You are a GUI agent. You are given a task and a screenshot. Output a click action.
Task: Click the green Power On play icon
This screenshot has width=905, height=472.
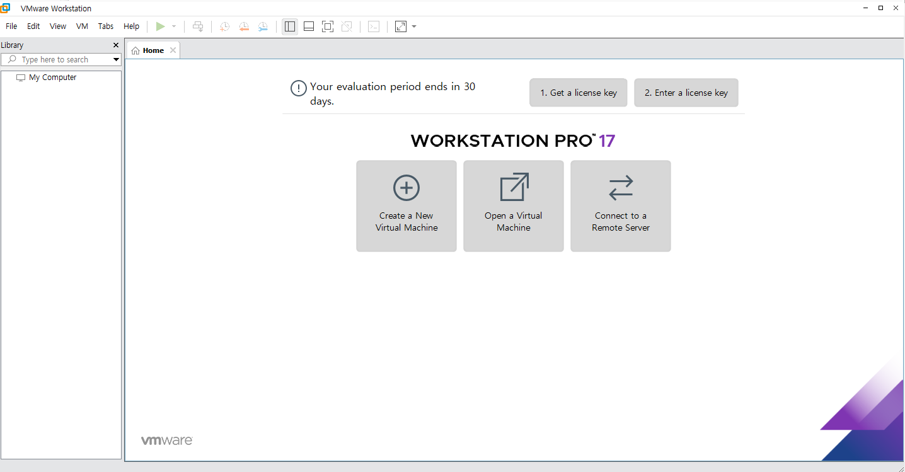[161, 26]
